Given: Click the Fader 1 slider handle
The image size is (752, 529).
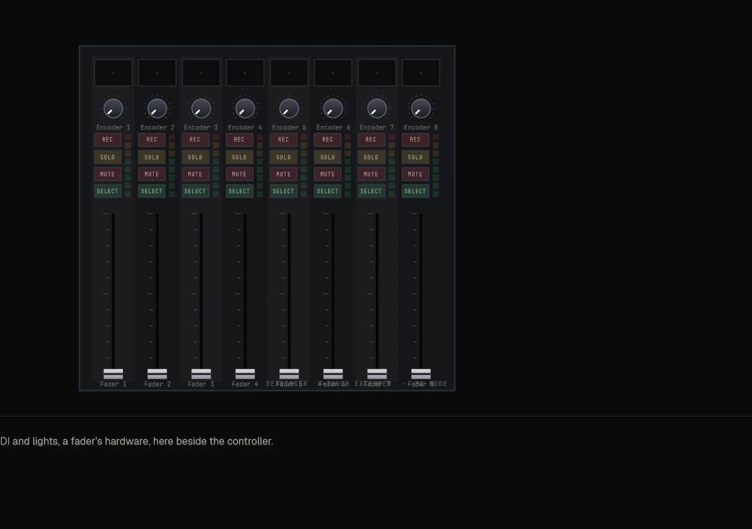Looking at the screenshot, I should [113, 374].
